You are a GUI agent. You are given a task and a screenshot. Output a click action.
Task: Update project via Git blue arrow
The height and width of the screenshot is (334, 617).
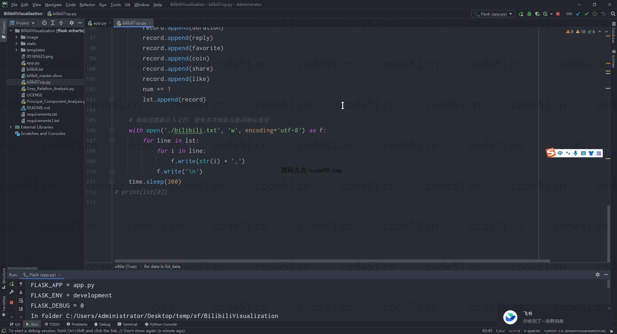coord(578,14)
